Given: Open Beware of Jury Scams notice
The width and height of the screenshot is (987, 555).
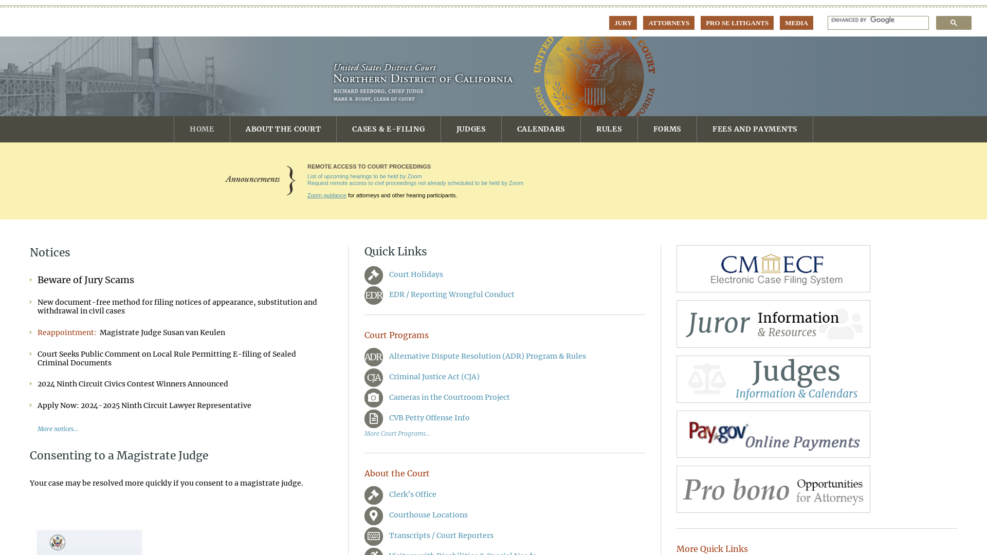Looking at the screenshot, I should [86, 280].
